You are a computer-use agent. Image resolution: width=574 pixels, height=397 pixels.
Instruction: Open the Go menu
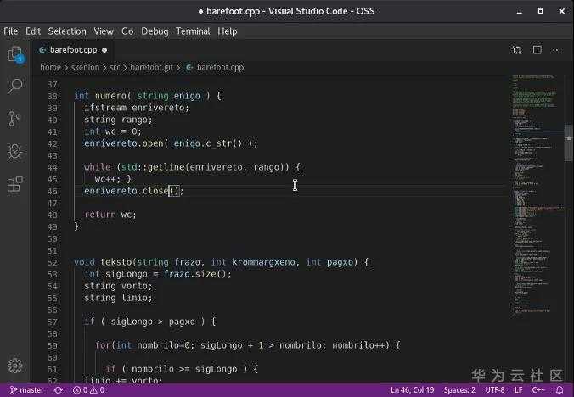127,31
